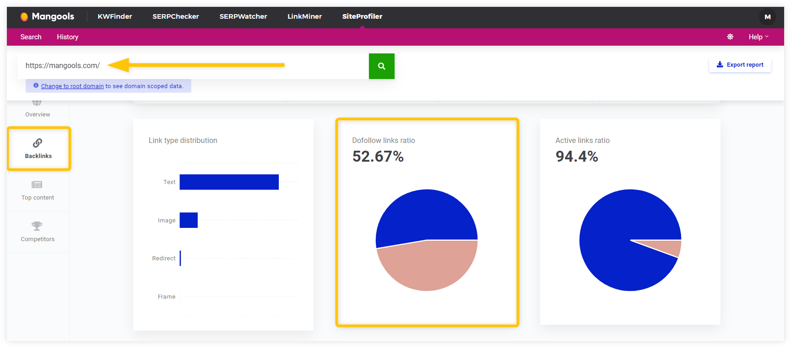
Task: Switch to the SERPChecker tool
Action: (x=176, y=16)
